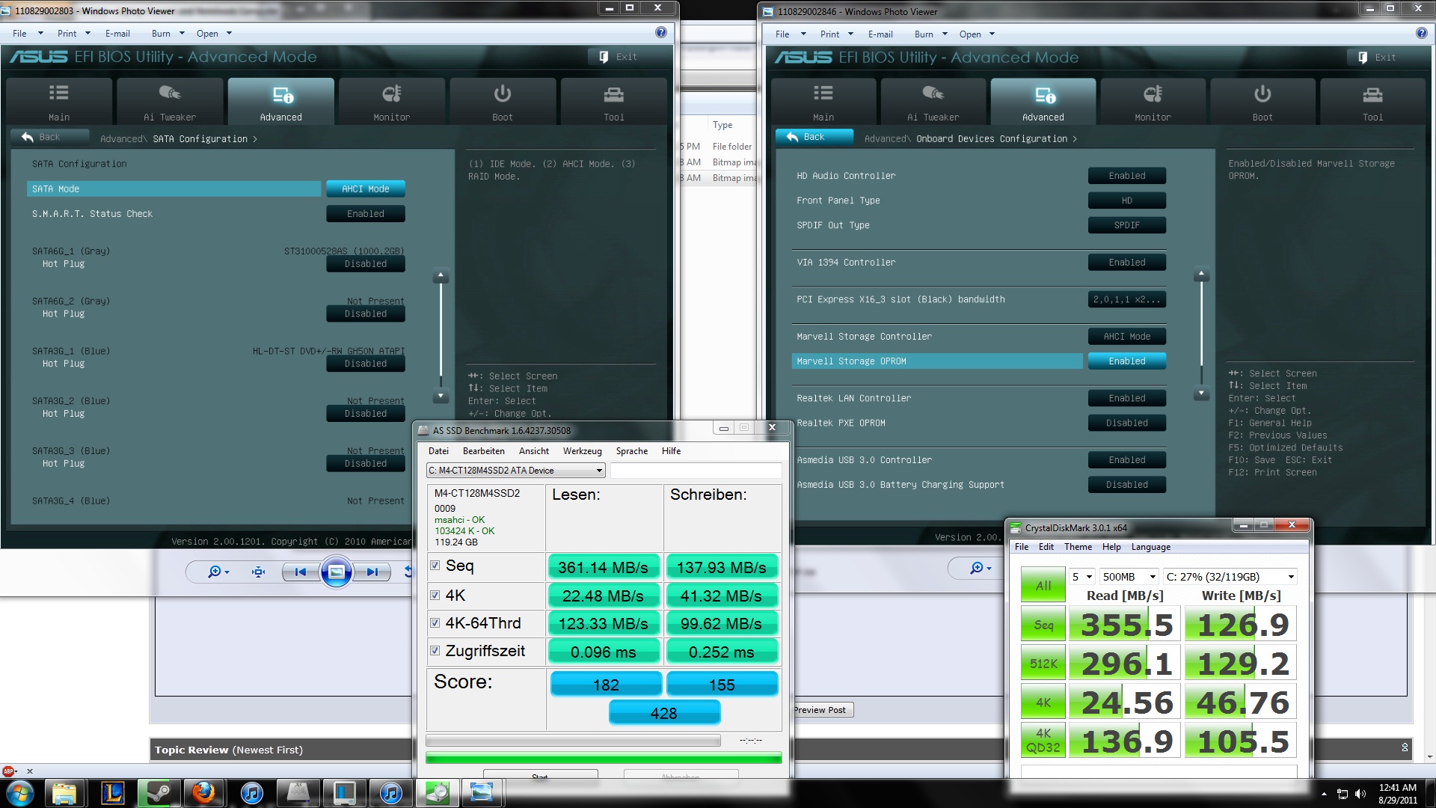This screenshot has height=808, width=1436.
Task: Run the 4K test in CrystalDiskMark
Action: point(1043,703)
